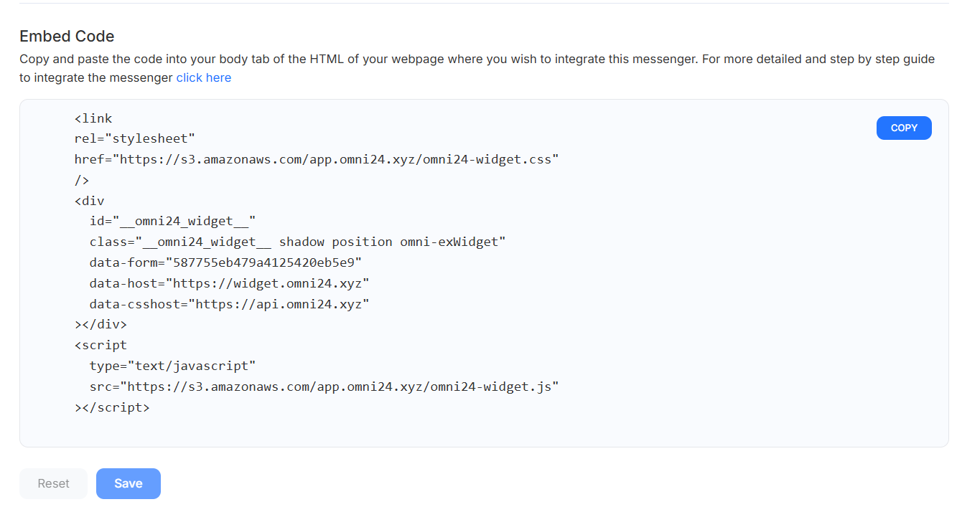This screenshot has height=512, width=957.
Task: Click the class attribute code line
Action: coord(298,242)
